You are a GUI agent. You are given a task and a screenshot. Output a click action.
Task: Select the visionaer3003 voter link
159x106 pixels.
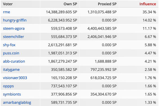click(15, 78)
